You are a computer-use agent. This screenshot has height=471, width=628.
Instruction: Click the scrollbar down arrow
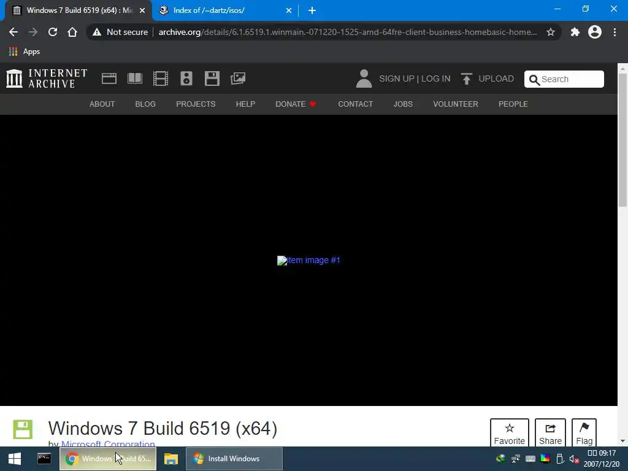622,441
